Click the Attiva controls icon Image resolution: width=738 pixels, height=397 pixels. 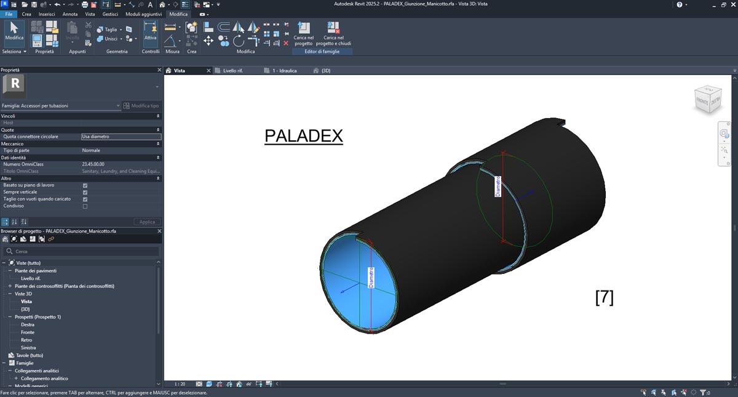(x=150, y=31)
